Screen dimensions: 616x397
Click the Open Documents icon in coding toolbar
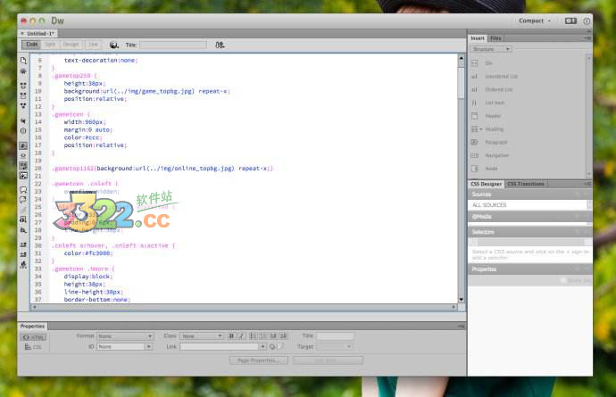(23, 61)
